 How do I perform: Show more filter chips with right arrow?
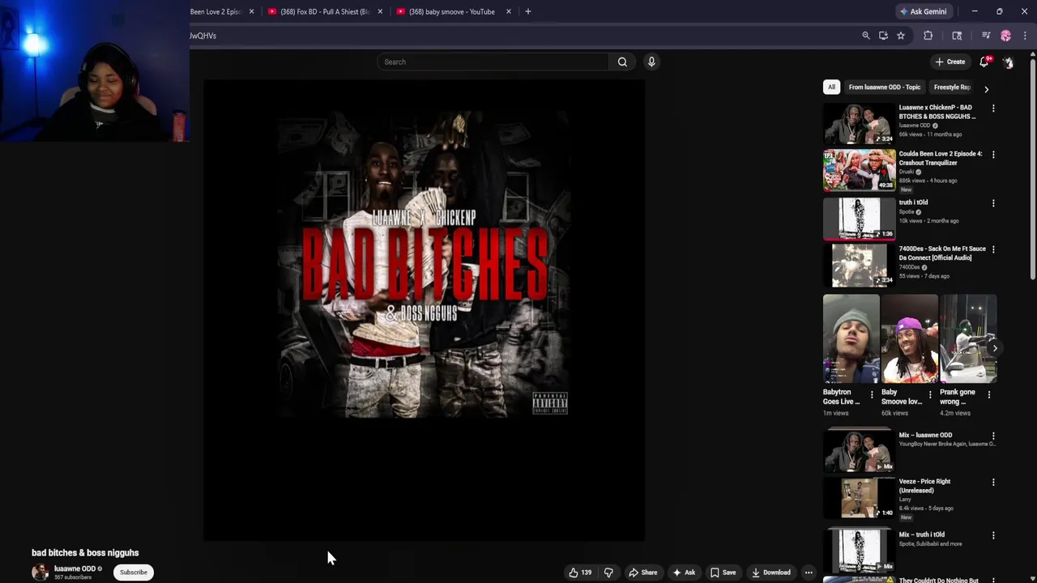tap(986, 88)
